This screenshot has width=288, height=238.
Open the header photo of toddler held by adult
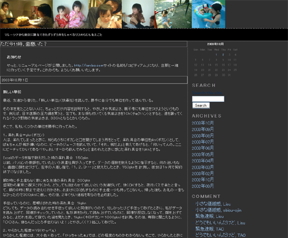tap(138, 14)
